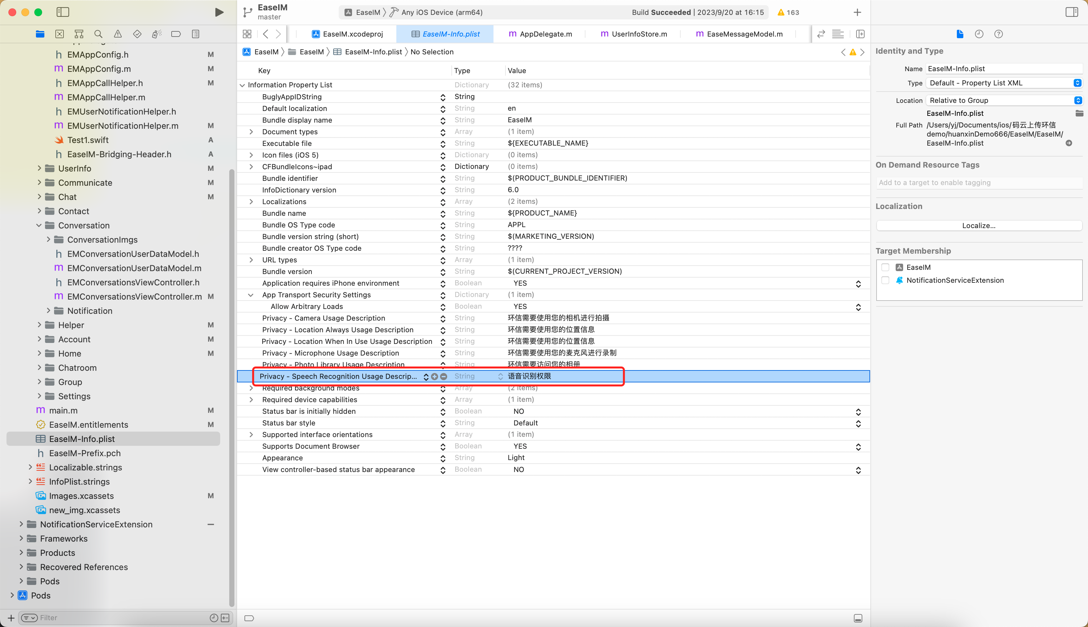
Task: Toggle the recent files filter clock icon
Action: tap(213, 618)
